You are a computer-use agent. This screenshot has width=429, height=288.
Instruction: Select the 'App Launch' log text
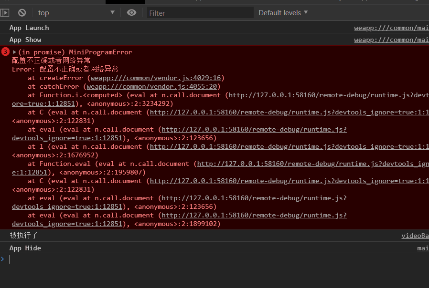tap(29, 28)
